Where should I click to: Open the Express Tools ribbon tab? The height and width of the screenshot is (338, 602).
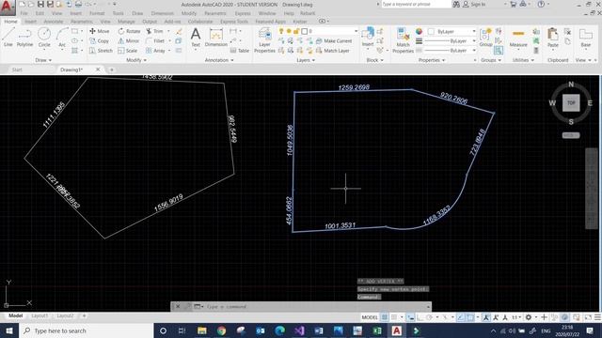pos(234,22)
